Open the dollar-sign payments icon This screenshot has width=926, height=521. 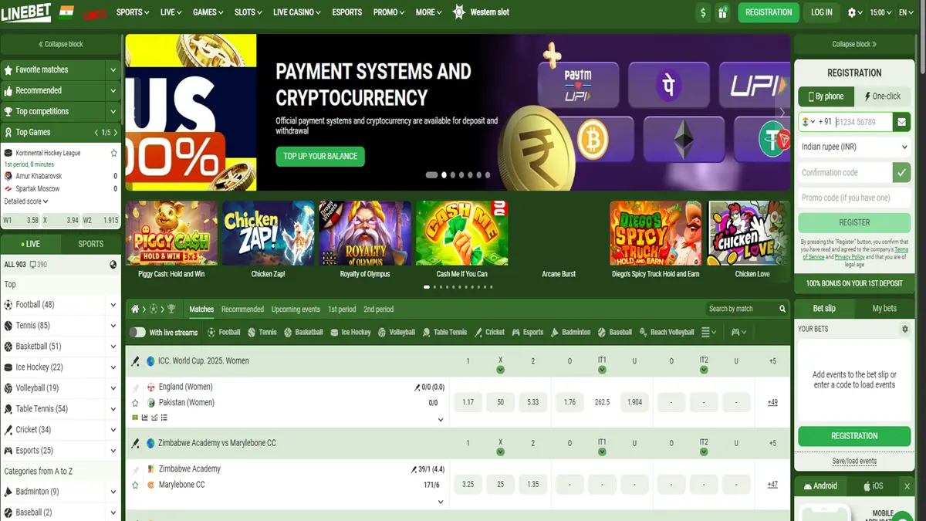tap(702, 12)
